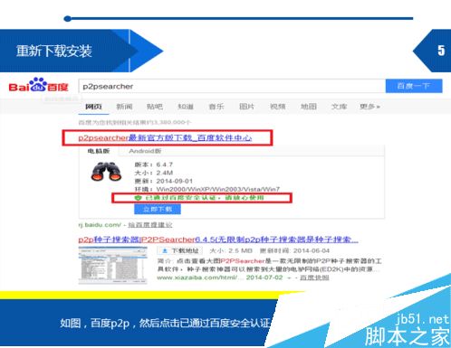Click the version text 6.4.7
This screenshot has height=348, width=451.
(x=165, y=165)
